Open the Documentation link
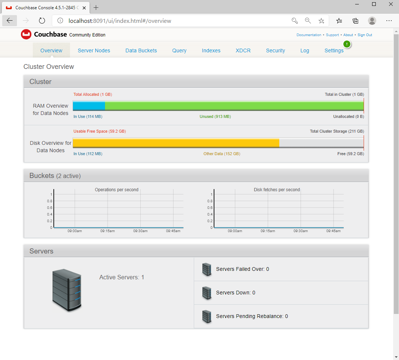The height and width of the screenshot is (360, 399). pyautogui.click(x=309, y=35)
